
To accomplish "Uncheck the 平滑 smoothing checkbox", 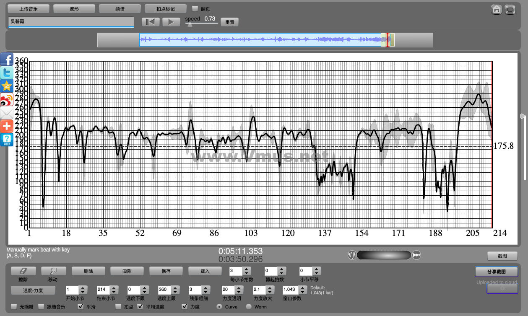I will pos(80,307).
